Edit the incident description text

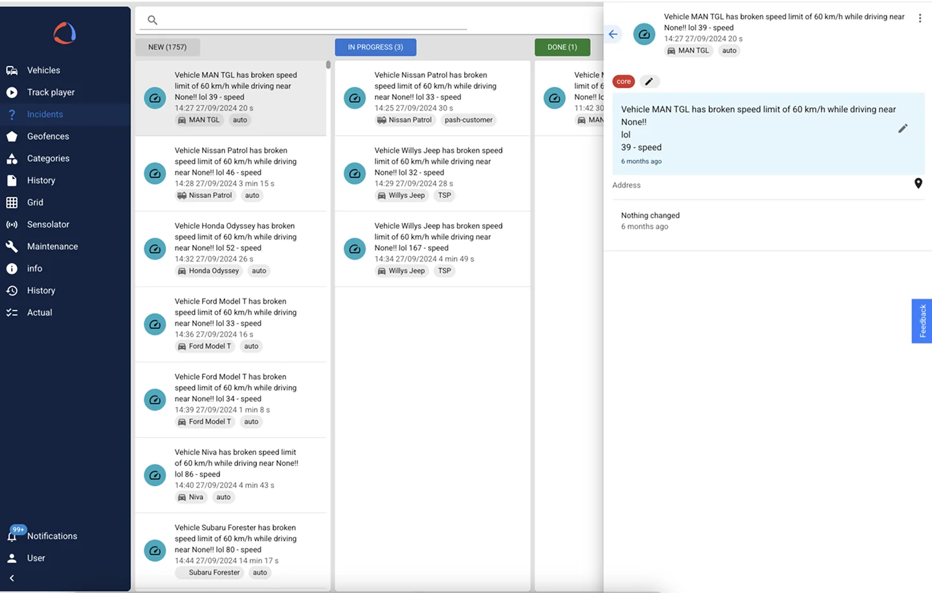[x=903, y=128]
